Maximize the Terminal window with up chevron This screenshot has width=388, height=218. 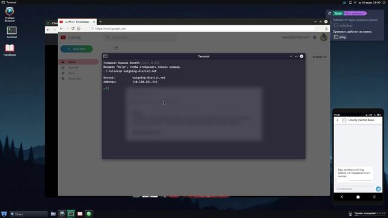pyautogui.click(x=296, y=56)
